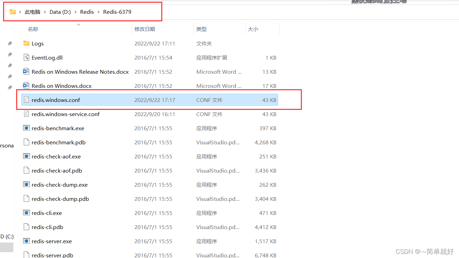Click size 471 KB of redis-cli.exe
The height and width of the screenshot is (258, 459).
[x=268, y=213]
